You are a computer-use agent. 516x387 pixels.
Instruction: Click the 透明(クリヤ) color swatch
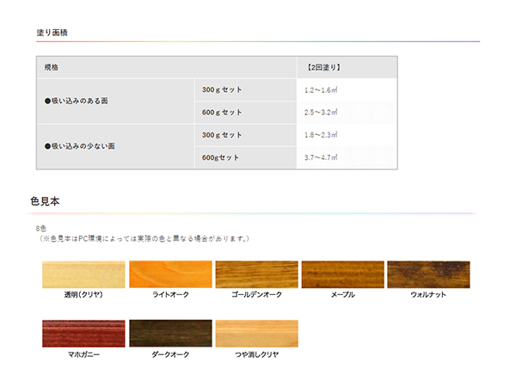(x=83, y=274)
